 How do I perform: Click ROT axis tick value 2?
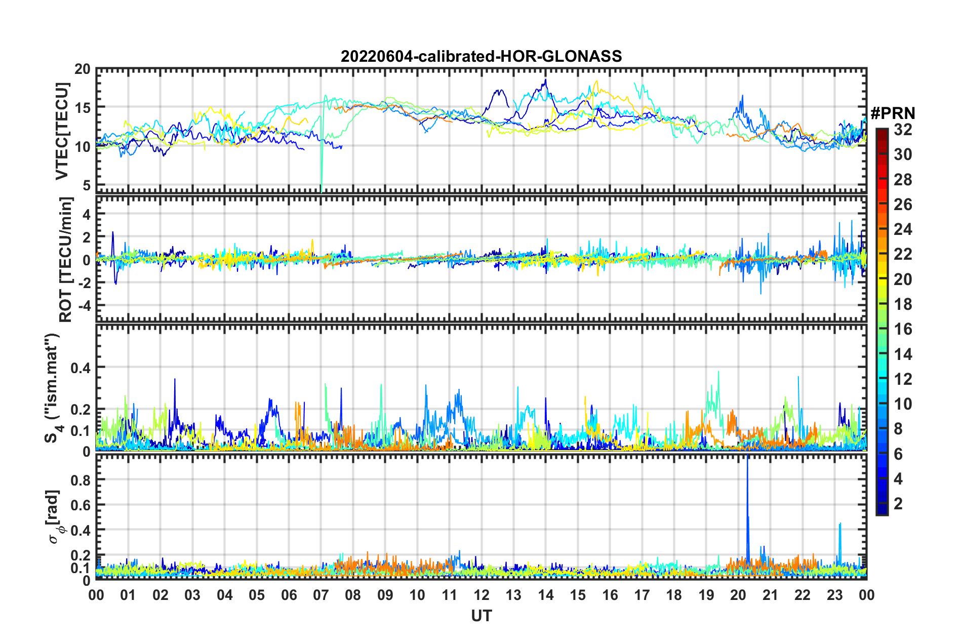87,237
